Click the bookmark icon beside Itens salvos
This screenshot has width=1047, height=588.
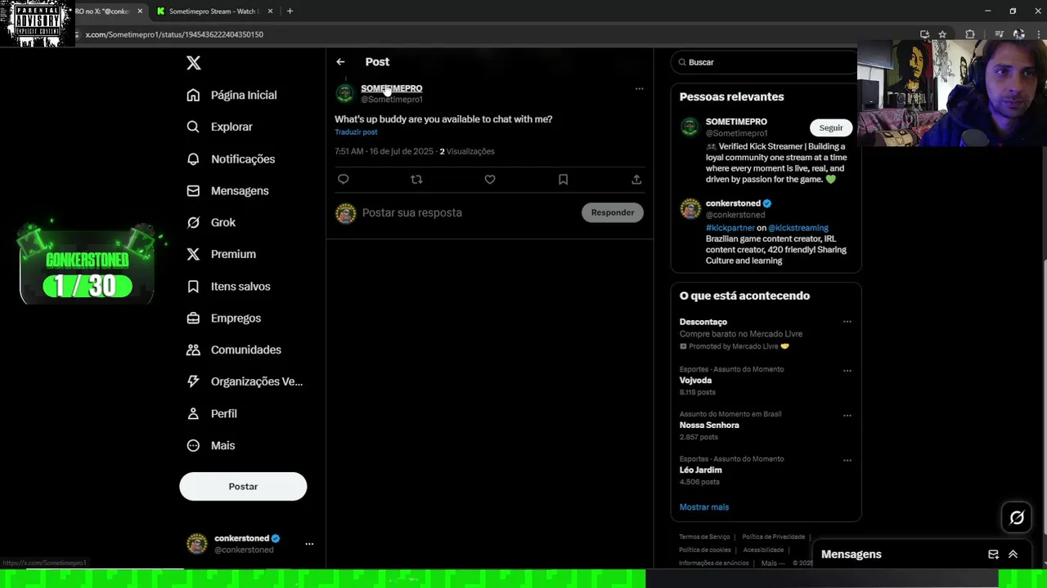[x=193, y=287]
